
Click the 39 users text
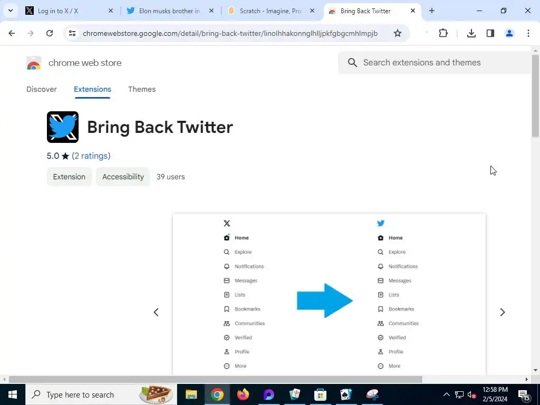pos(171,177)
